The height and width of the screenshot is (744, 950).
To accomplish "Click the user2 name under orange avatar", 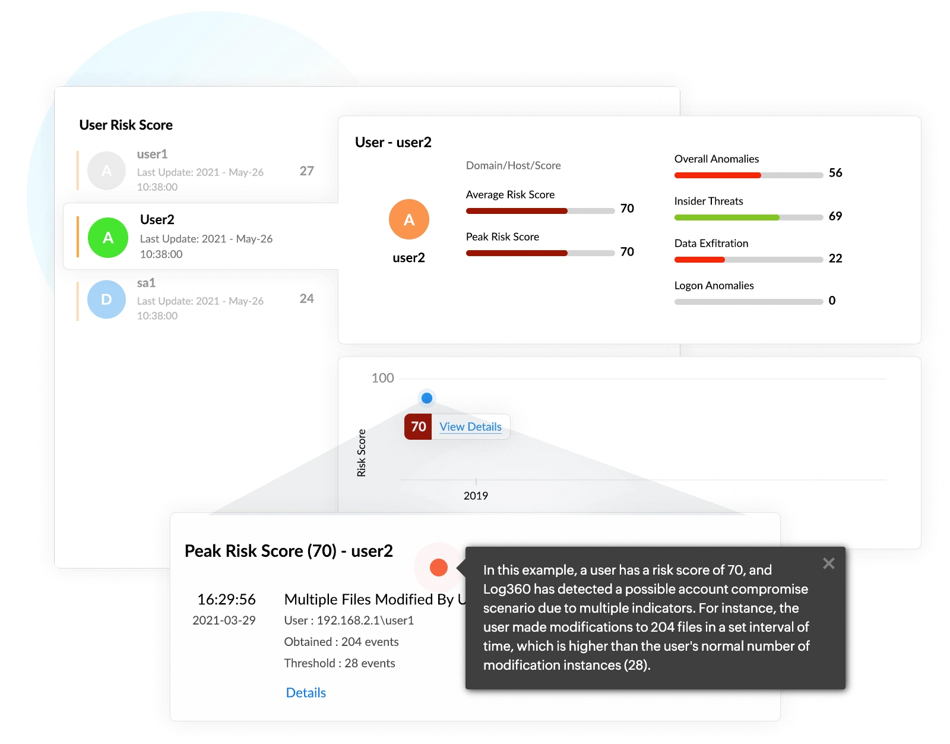I will coord(409,258).
